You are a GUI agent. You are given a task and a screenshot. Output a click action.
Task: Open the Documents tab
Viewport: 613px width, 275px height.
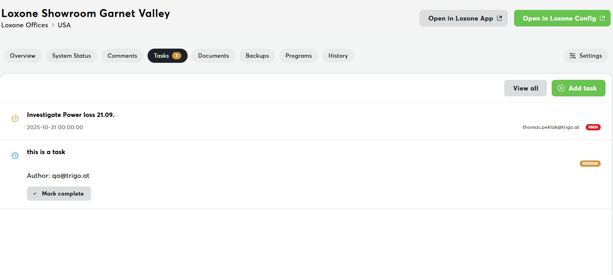point(213,56)
